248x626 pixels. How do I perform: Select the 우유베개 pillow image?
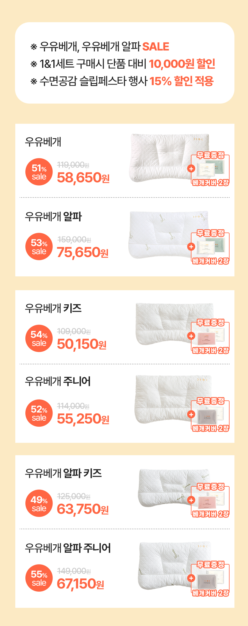click(x=159, y=157)
